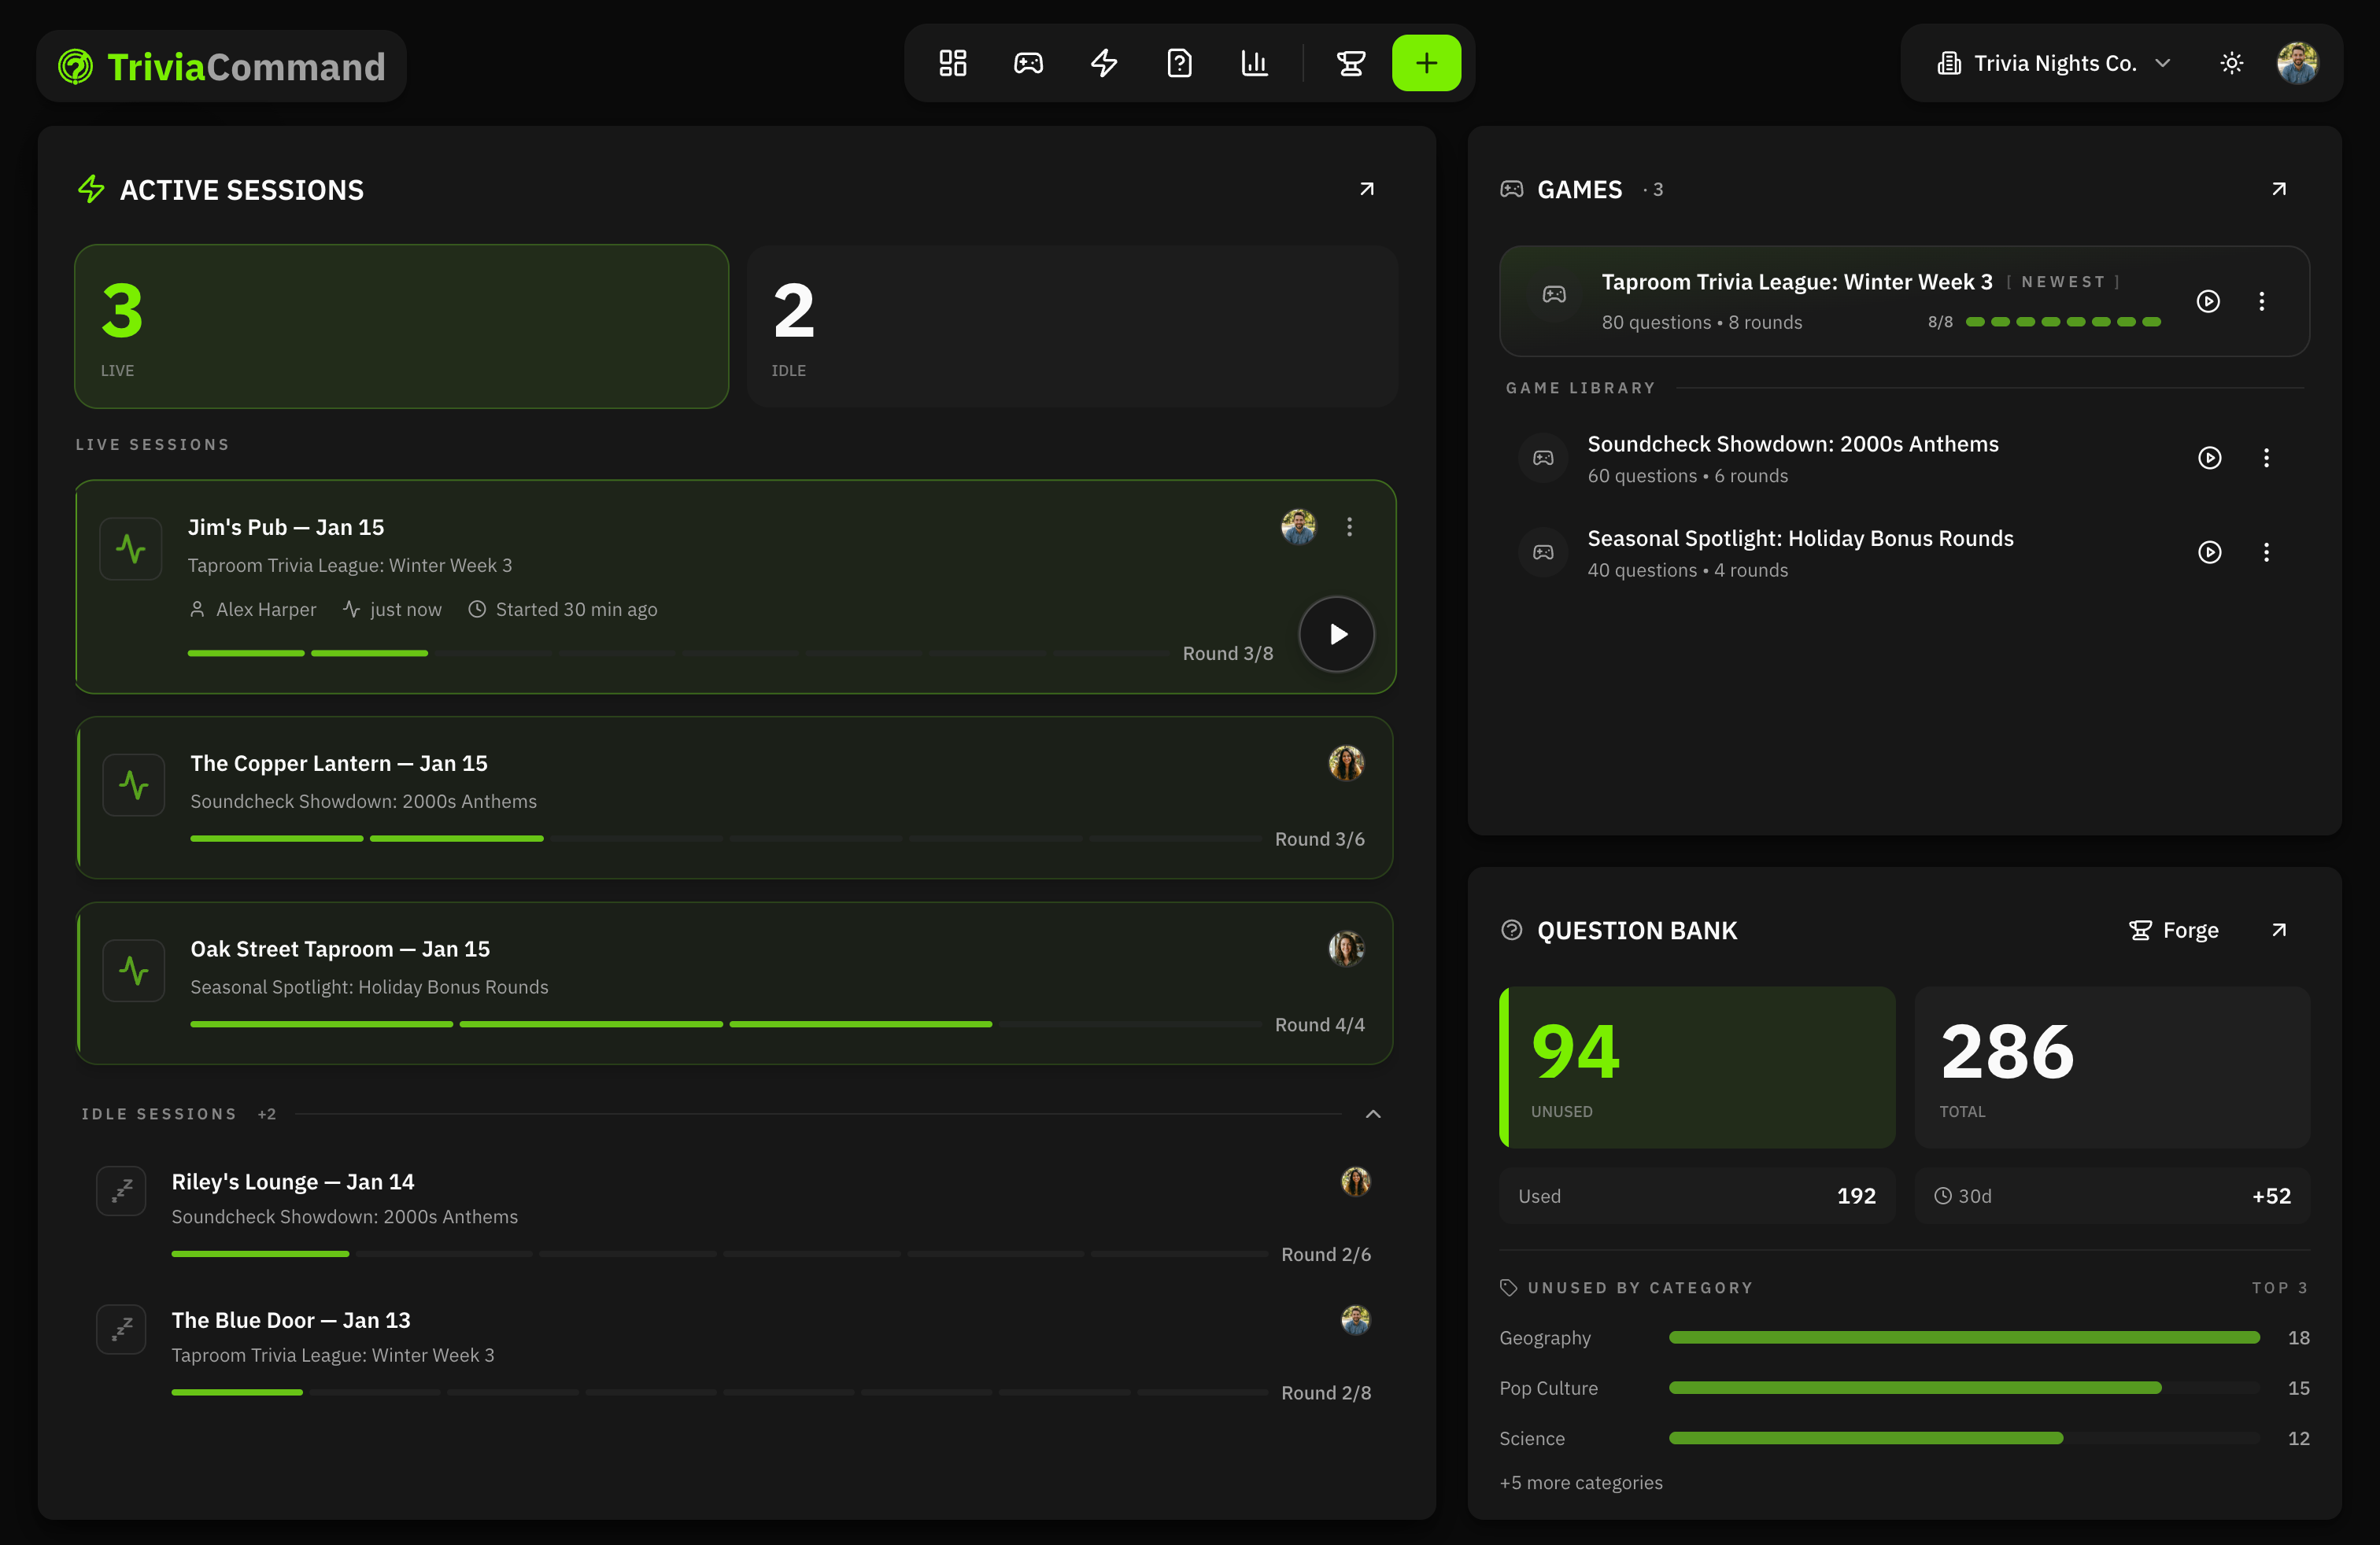Click the green plus button to create new
This screenshot has height=1545, width=2380.
pyautogui.click(x=1427, y=62)
